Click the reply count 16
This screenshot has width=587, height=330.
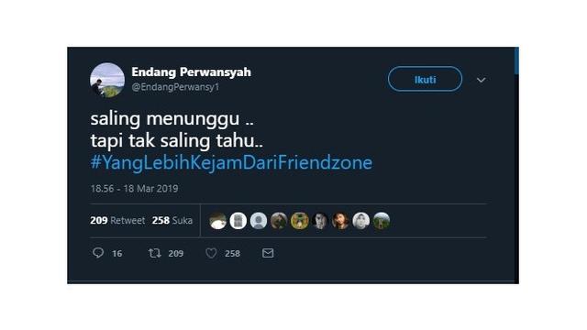tap(116, 254)
